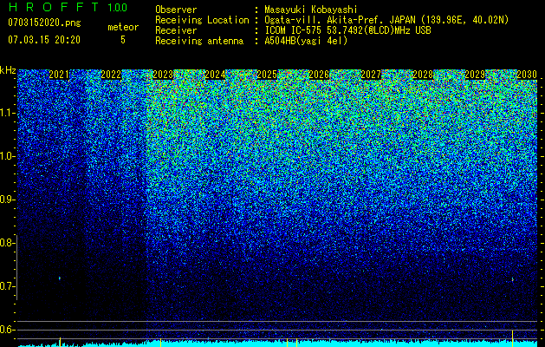Click the 2023 time marker

pos(163,75)
